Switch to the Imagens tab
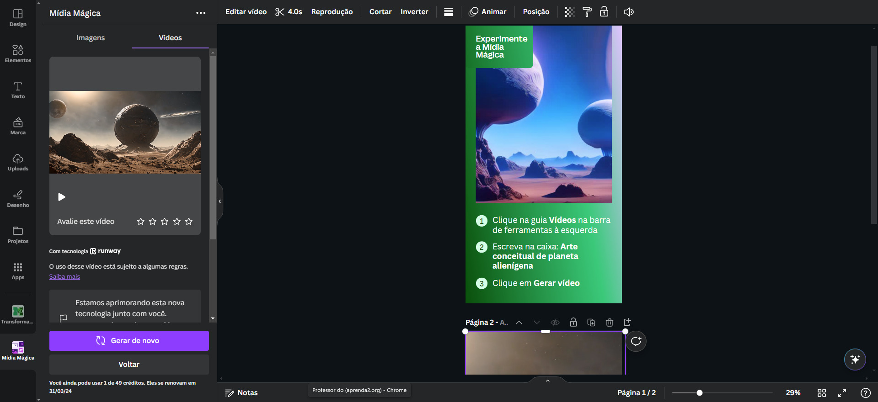878x402 pixels. coord(91,38)
